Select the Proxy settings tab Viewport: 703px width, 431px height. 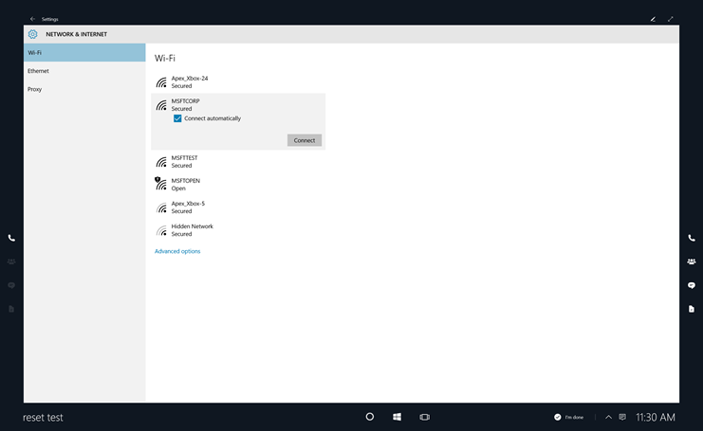[x=35, y=89]
